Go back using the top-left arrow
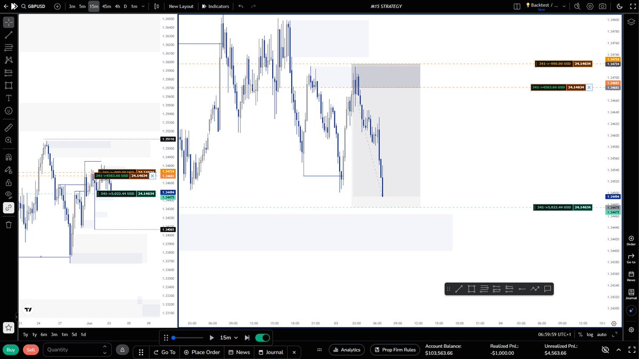This screenshot has width=639, height=359. pos(5,6)
